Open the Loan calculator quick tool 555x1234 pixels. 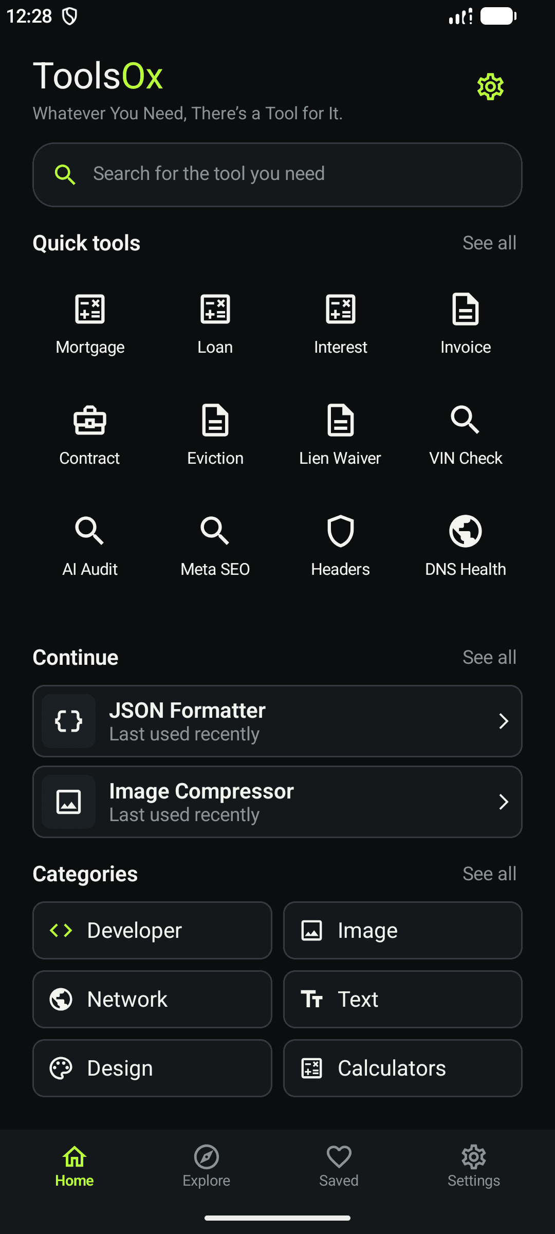(x=215, y=324)
